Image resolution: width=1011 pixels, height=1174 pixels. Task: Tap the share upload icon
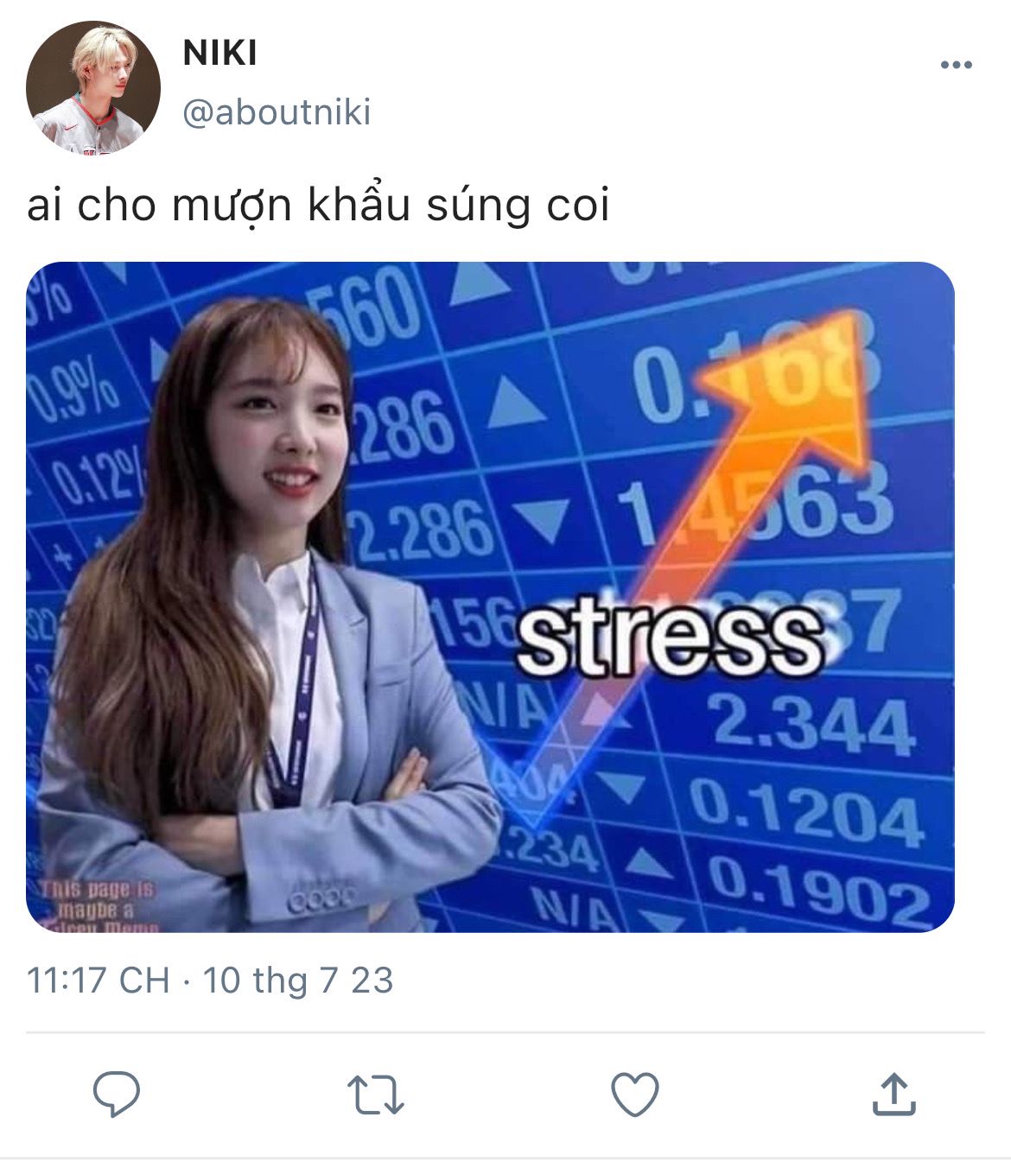[x=894, y=1094]
